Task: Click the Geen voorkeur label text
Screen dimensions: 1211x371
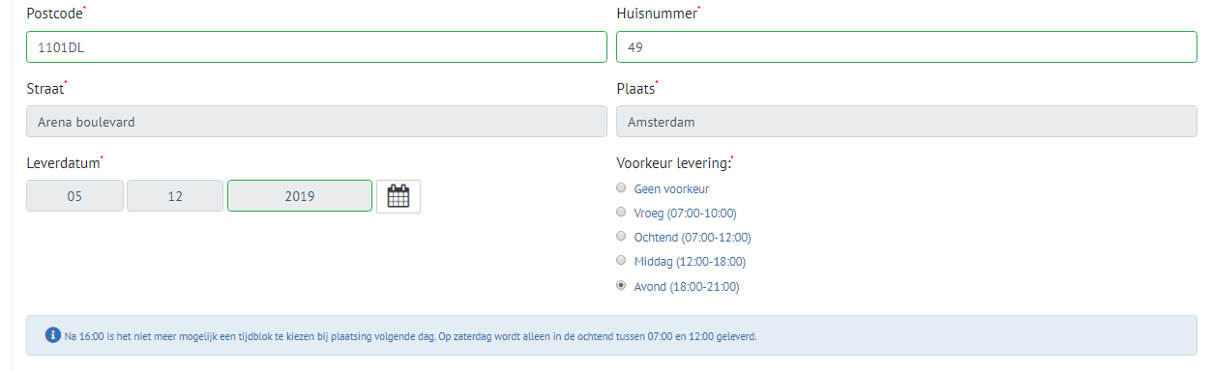Action: (x=671, y=189)
